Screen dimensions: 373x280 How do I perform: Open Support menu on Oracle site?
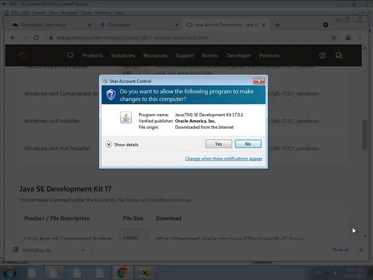(x=185, y=55)
